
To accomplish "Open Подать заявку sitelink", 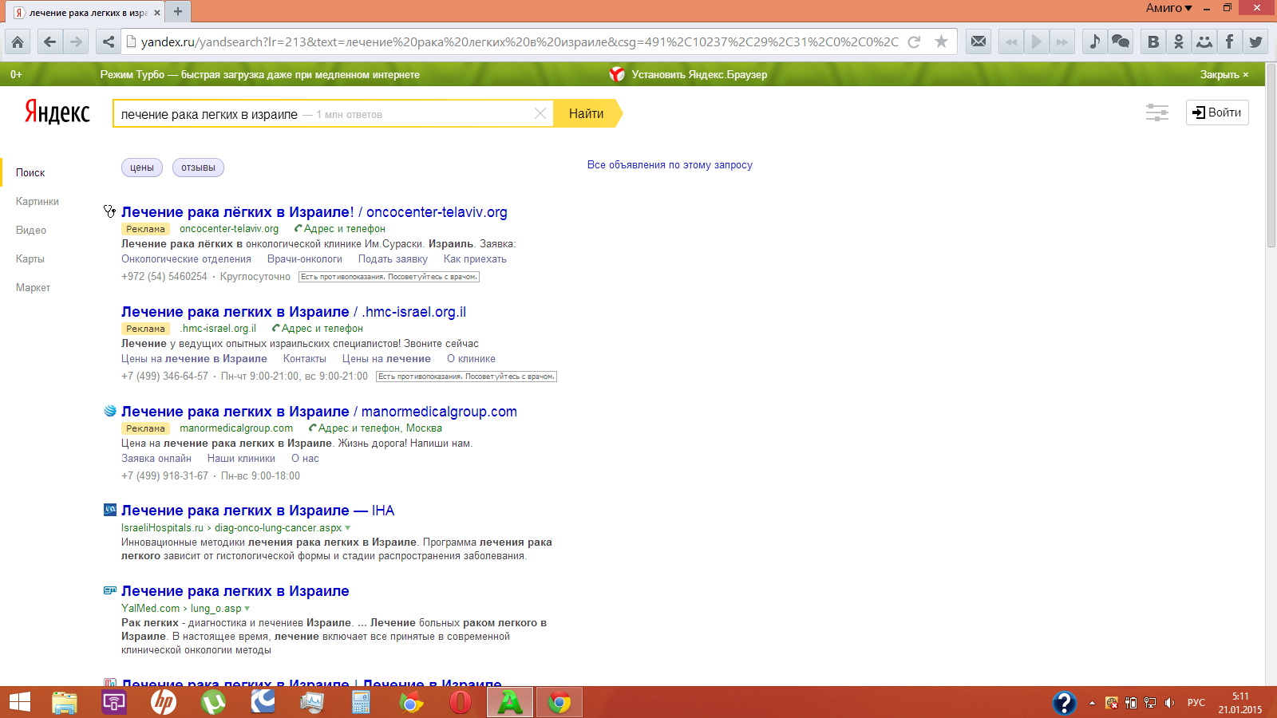I will click(x=393, y=259).
